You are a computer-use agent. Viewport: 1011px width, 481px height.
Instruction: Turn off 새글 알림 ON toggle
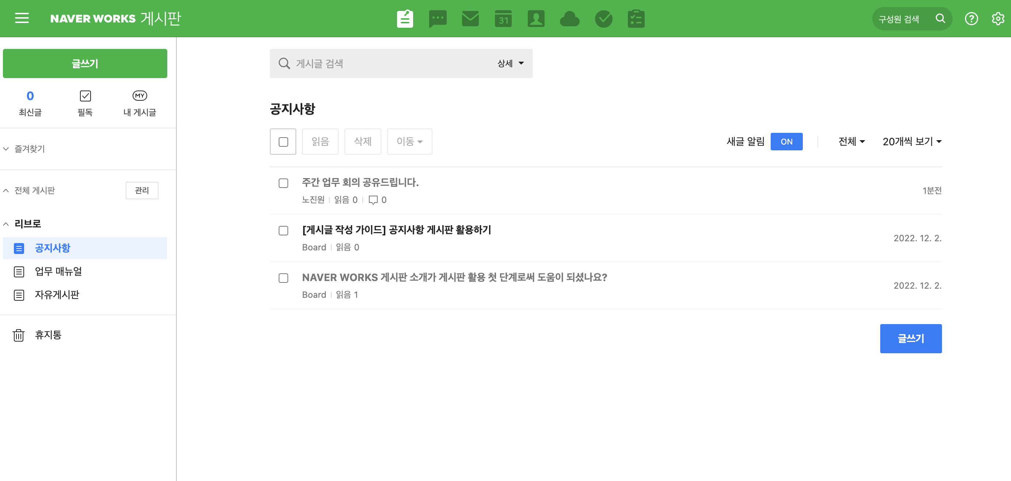786,142
